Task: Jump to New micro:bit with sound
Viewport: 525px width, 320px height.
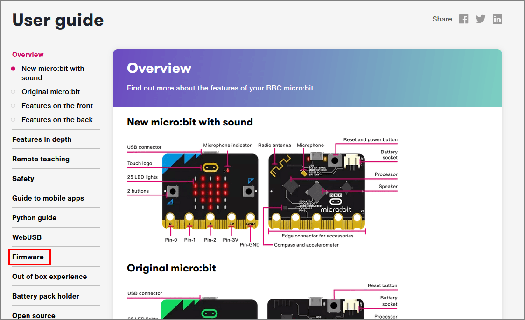Action: click(53, 73)
